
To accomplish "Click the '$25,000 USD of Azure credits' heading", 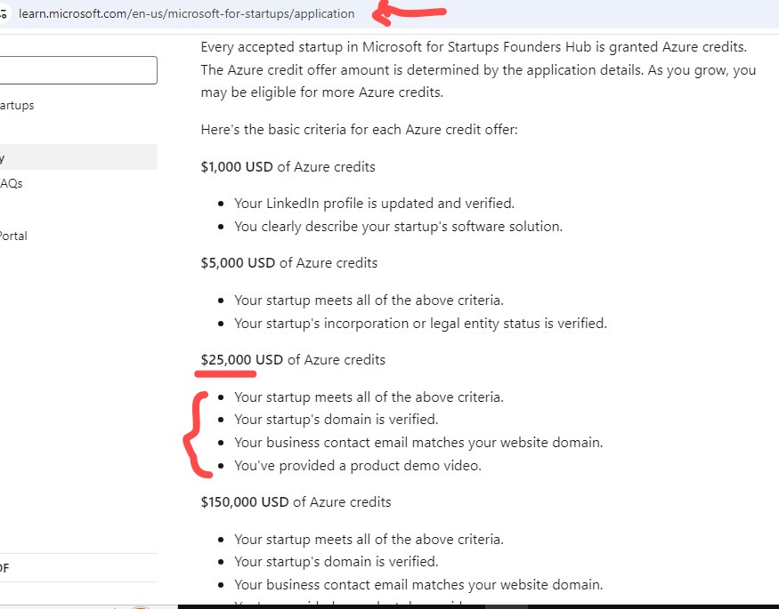I will [293, 359].
